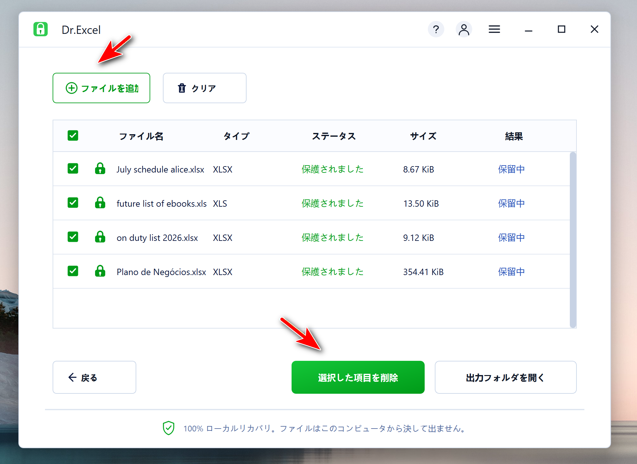Uncheck the Plano de Negócios.xlsx checkbox

(x=73, y=271)
